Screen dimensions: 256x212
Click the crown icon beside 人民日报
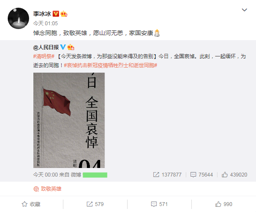click(x=71, y=47)
